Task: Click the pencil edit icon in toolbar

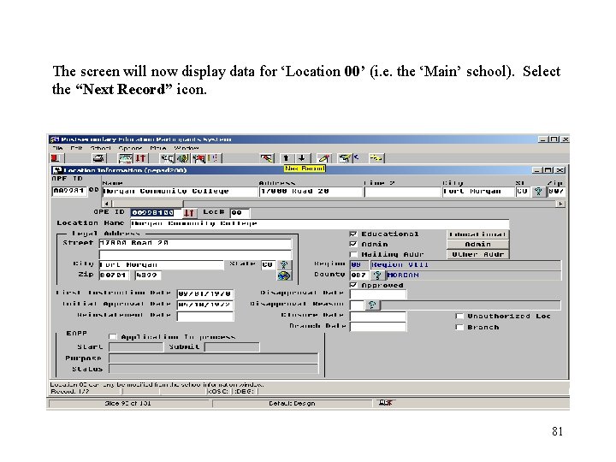Action: pos(323,158)
